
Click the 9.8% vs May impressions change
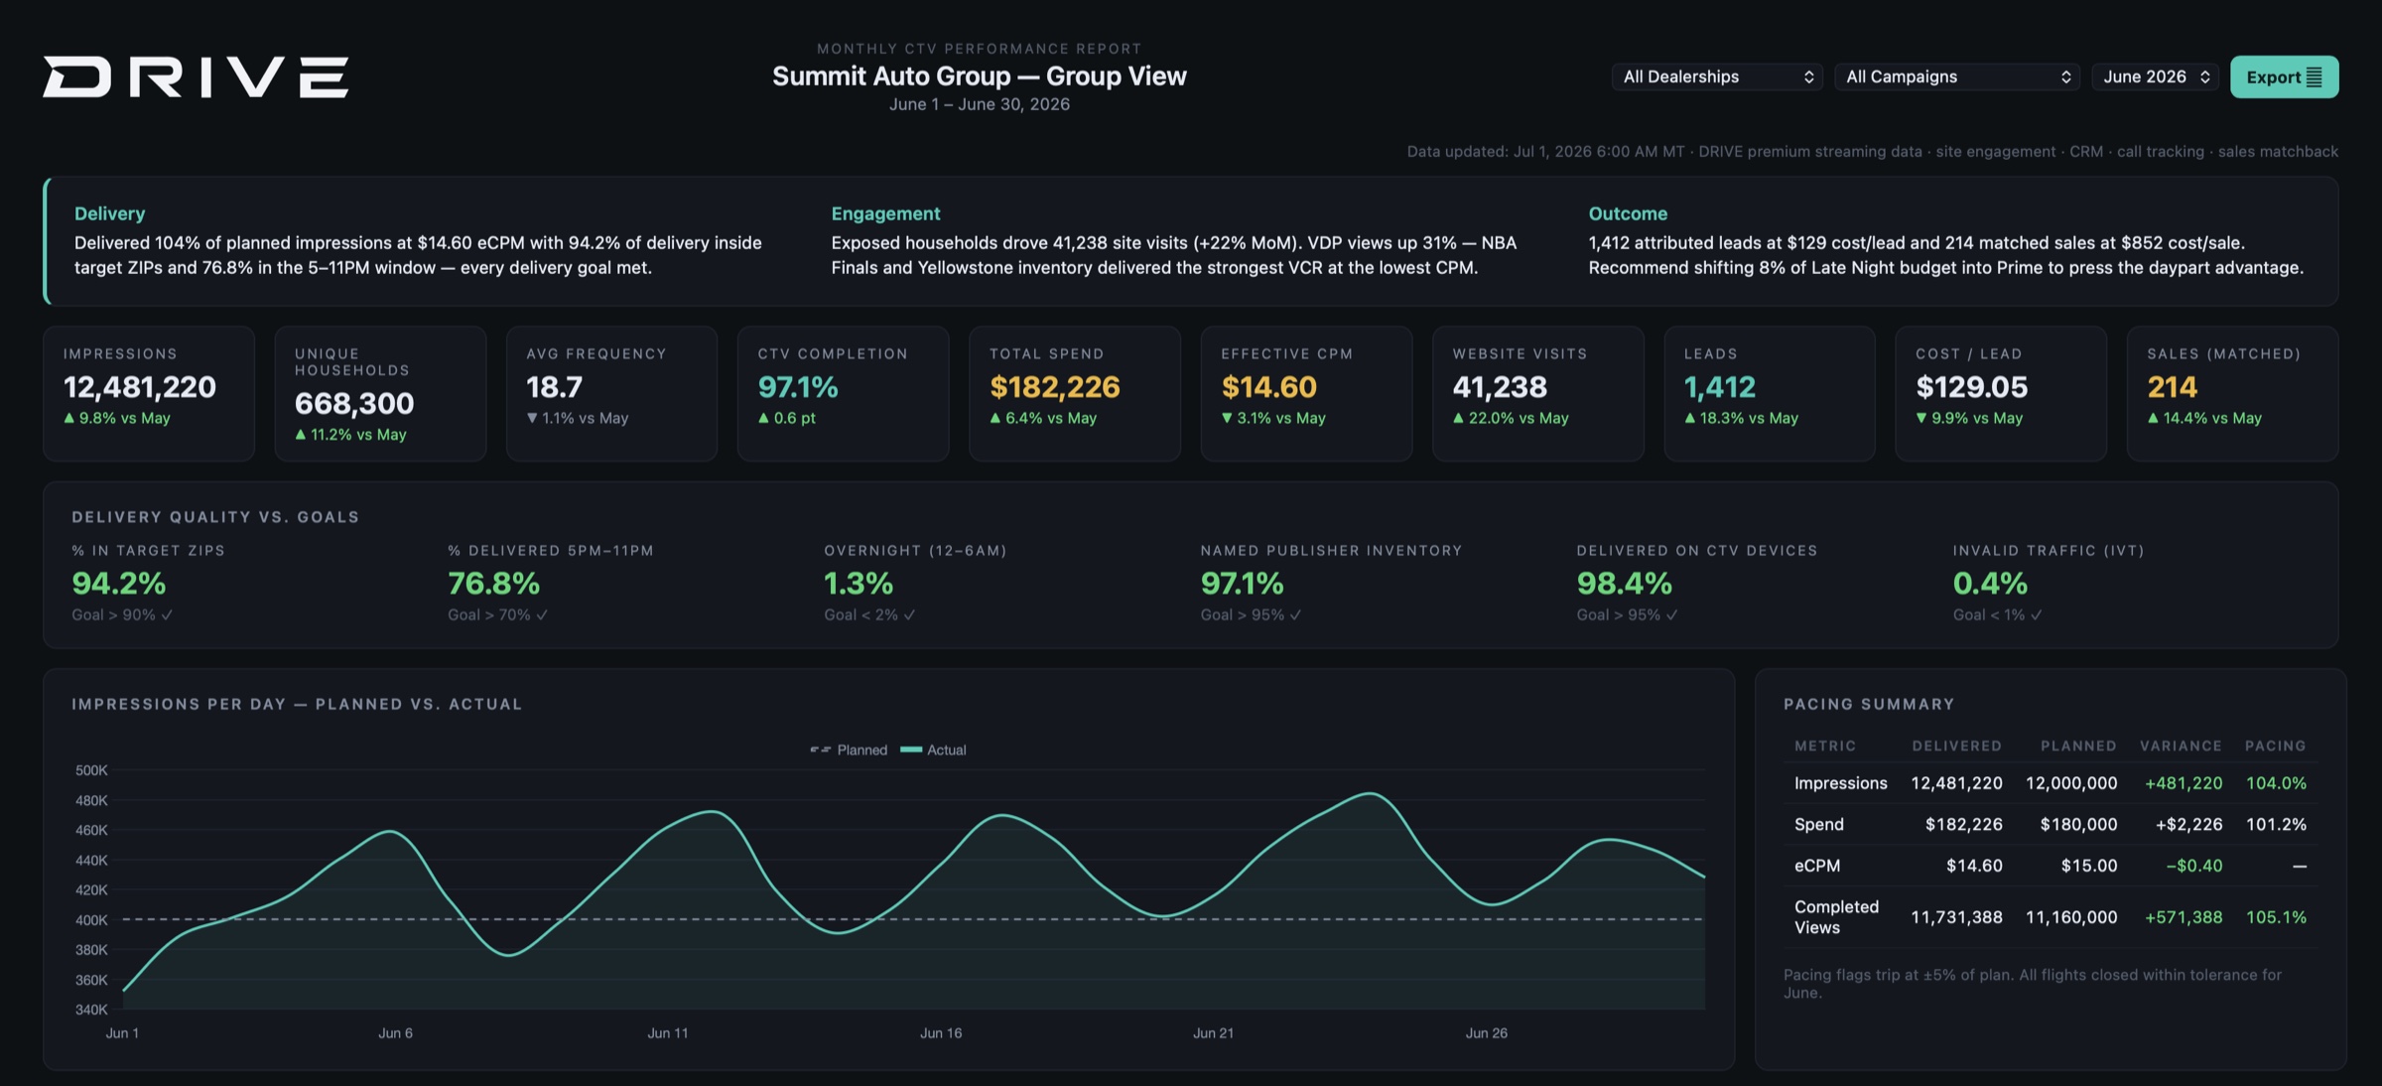point(117,418)
